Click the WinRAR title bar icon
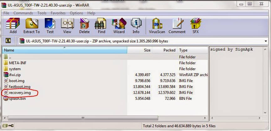The width and height of the screenshot is (271, 131). pyautogui.click(x=4, y=5)
